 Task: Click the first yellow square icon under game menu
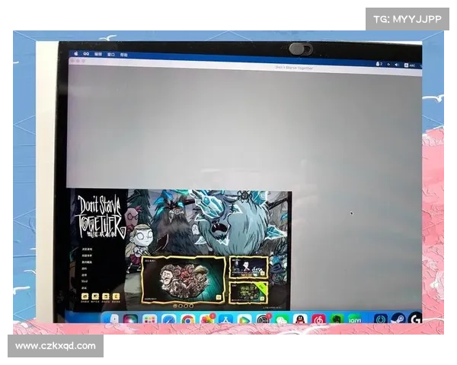coord(85,297)
